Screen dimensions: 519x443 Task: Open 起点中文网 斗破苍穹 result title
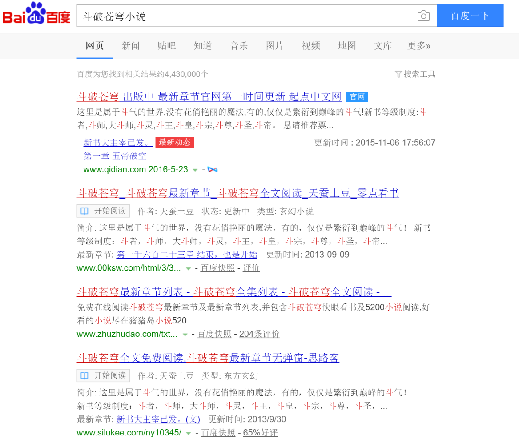pos(209,96)
